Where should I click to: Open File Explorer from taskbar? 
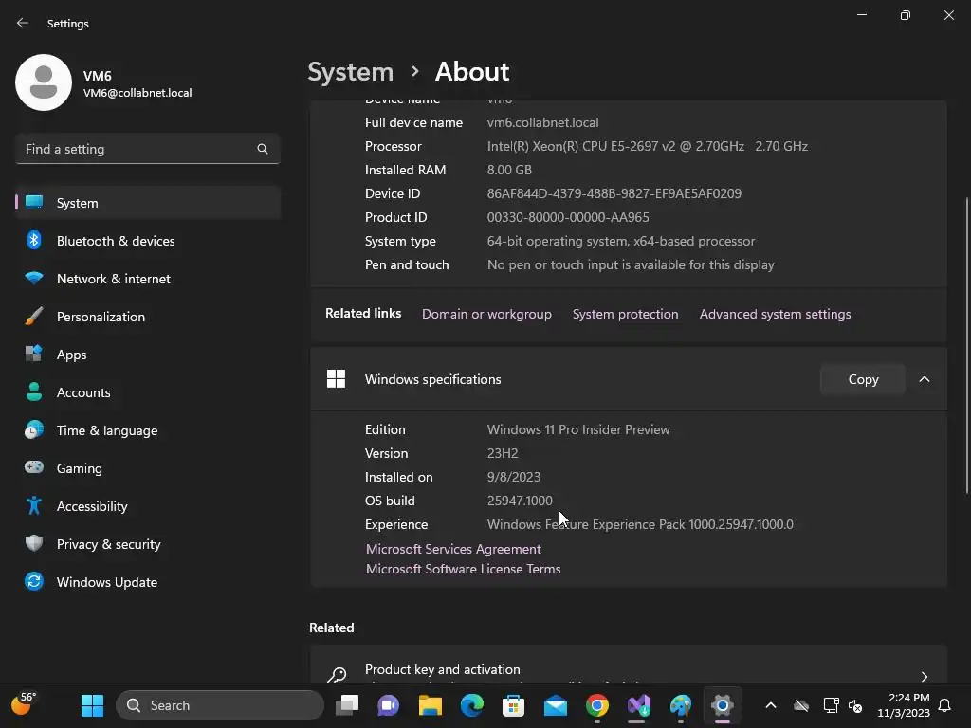pyautogui.click(x=430, y=705)
